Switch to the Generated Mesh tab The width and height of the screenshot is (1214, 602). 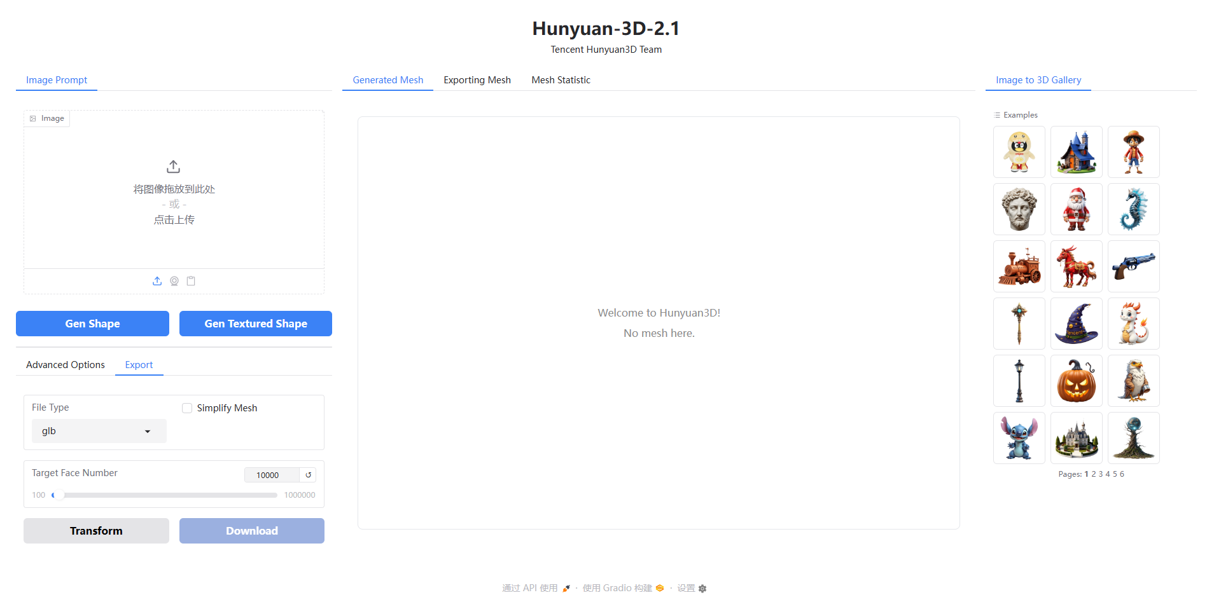coord(388,80)
